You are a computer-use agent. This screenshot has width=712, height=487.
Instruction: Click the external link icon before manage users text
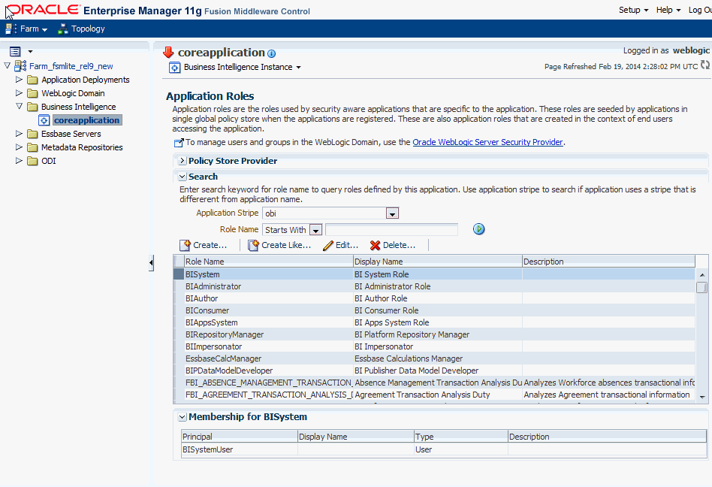point(179,143)
